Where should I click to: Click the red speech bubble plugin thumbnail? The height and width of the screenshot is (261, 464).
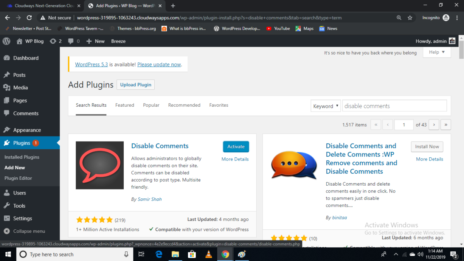tap(100, 165)
